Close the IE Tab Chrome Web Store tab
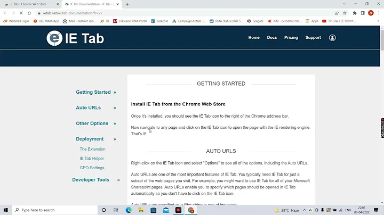 pos(58,4)
